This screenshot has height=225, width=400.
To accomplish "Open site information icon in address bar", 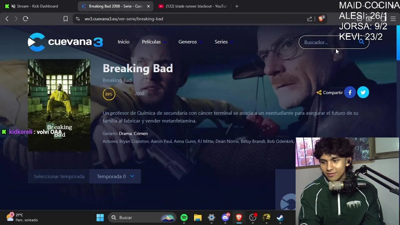I will (x=78, y=19).
